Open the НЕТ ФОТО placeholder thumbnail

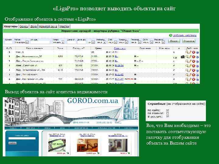point(57,145)
